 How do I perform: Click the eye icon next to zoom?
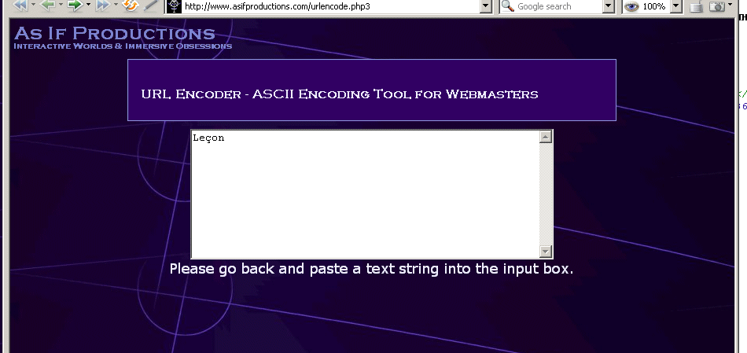pos(631,6)
